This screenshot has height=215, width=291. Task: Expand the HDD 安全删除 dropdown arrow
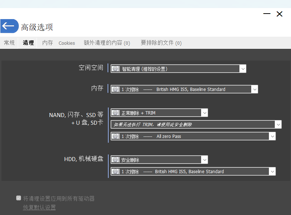tap(204, 160)
